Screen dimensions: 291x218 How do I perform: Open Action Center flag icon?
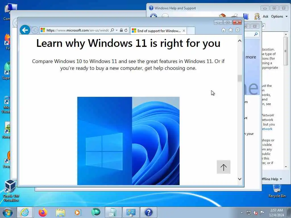(x=262, y=212)
